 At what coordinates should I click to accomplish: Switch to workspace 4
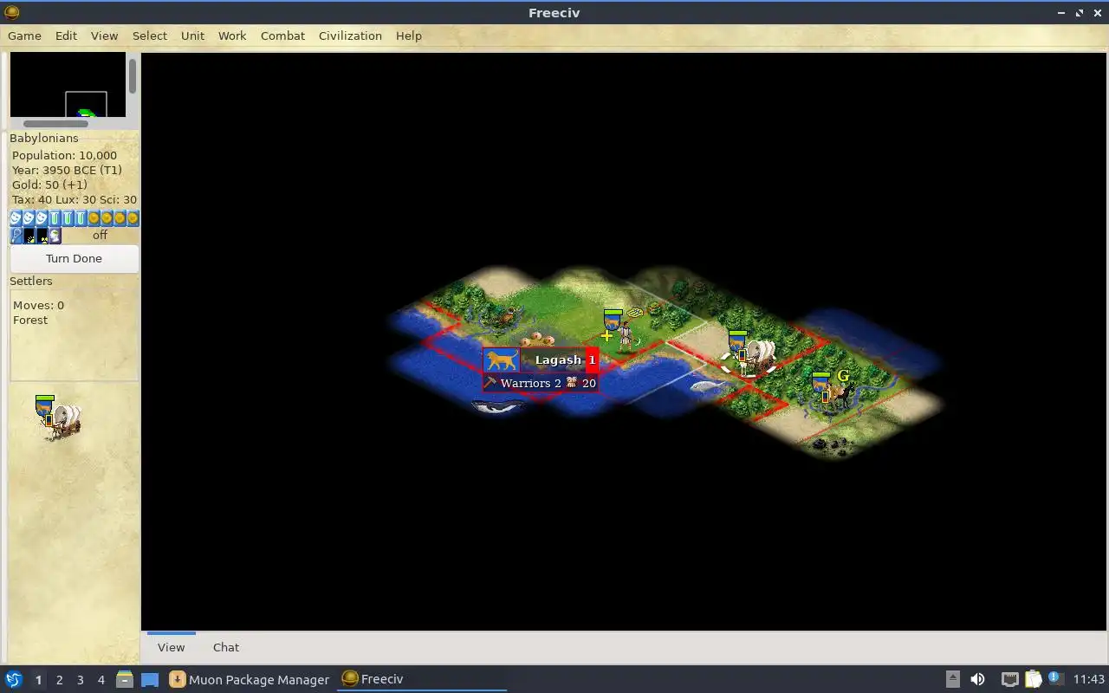[x=101, y=680]
